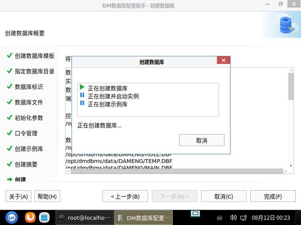This screenshot has height=225, width=301.
Task: Click the 取消 button in progress dialog
Action: click(202, 140)
